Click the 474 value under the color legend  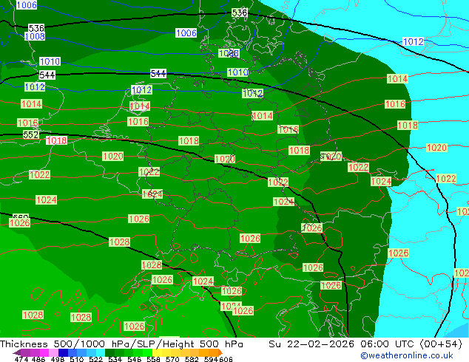point(21,359)
